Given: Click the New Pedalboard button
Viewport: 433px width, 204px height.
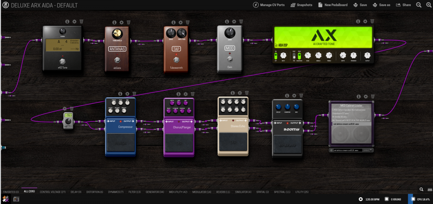Looking at the screenshot, I should coord(332,5).
